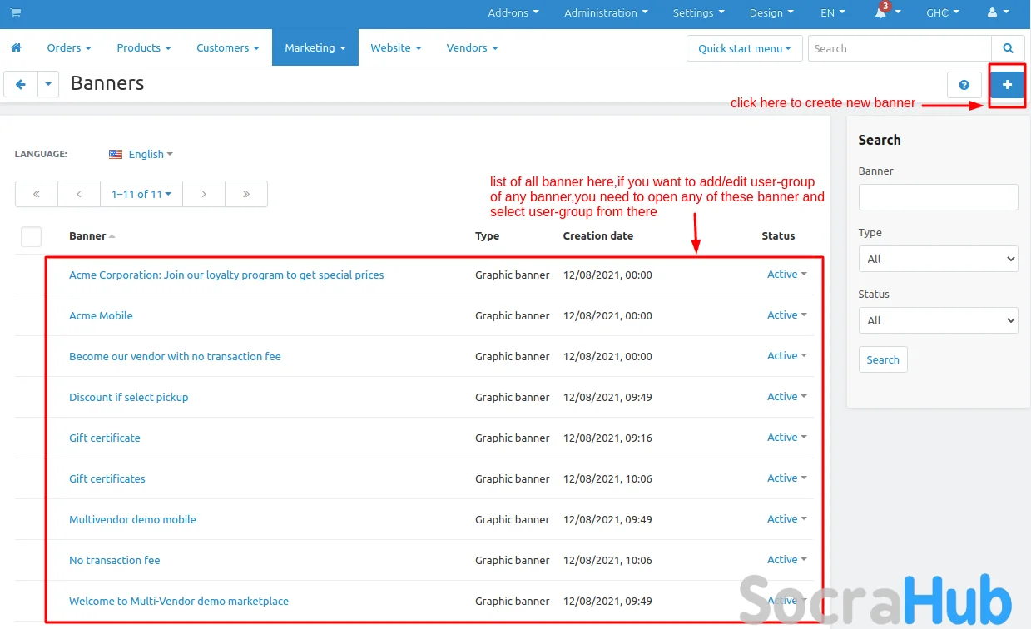The width and height of the screenshot is (1031, 629).
Task: Open the Marketing menu
Action: [315, 48]
